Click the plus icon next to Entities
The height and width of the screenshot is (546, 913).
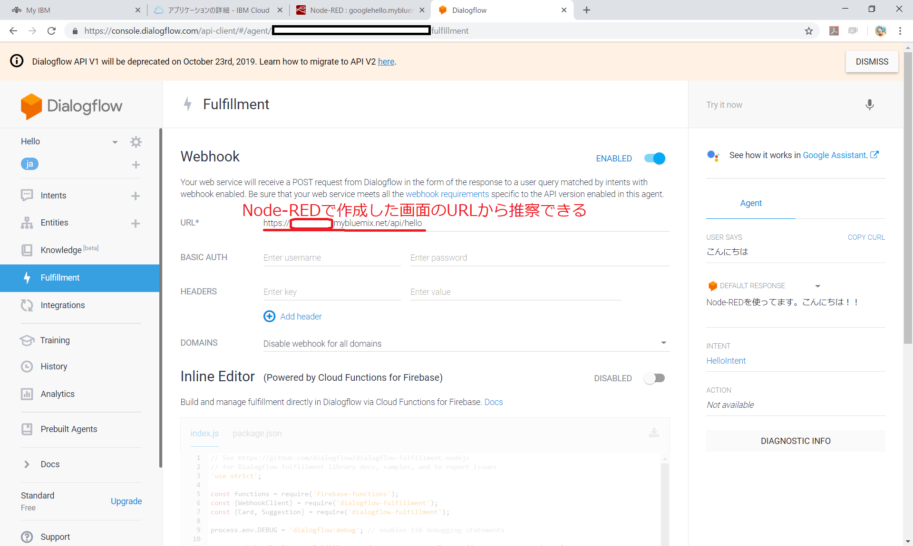(x=136, y=223)
